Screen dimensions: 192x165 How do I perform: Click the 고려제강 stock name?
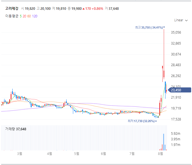click(x=12, y=8)
